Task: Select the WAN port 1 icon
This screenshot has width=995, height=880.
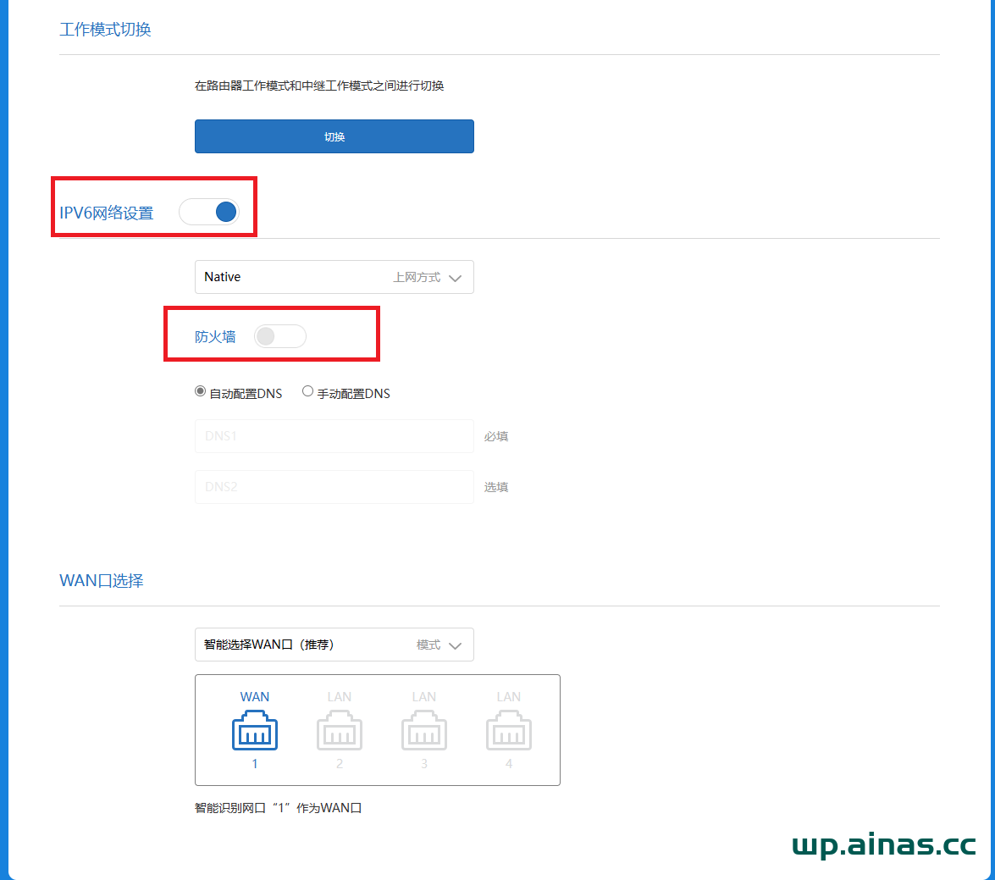Action: coord(254,730)
